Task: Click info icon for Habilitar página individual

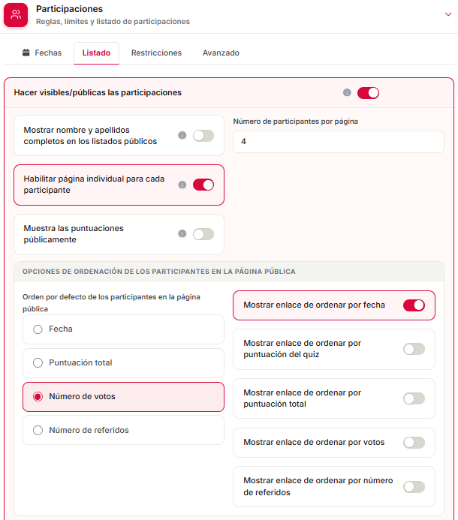Action: pyautogui.click(x=182, y=185)
